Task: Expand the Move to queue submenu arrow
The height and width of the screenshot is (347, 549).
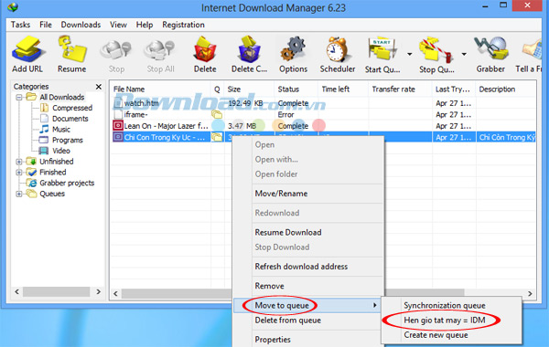Action: point(375,305)
